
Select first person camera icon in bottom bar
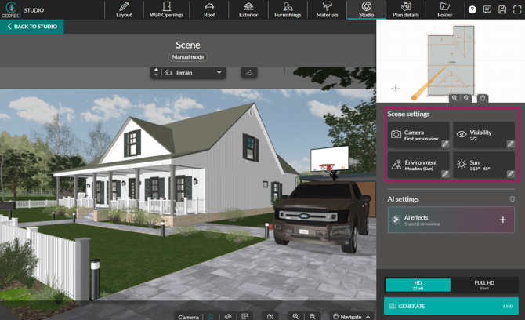point(211,317)
